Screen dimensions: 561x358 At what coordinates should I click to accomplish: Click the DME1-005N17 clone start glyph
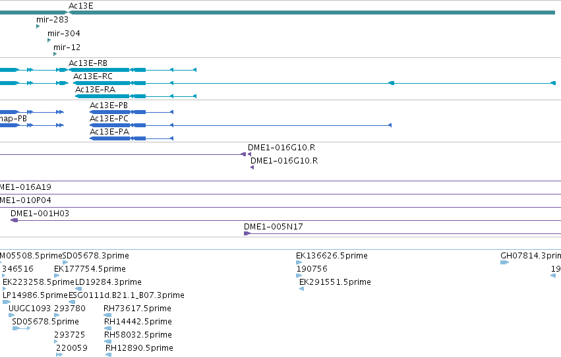point(247,233)
